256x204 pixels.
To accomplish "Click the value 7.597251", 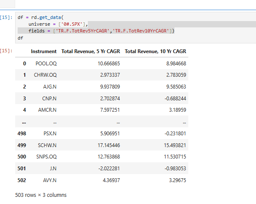I will (x=110, y=110).
